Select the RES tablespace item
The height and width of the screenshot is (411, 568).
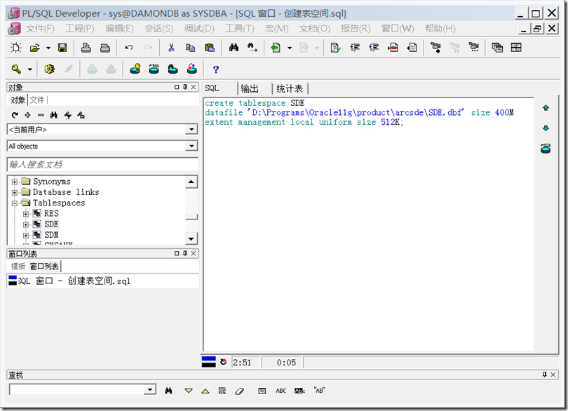click(51, 213)
